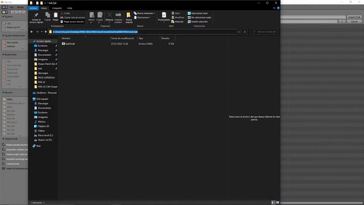Open the FIFA 22 folder
364x205 pixels.
(42, 82)
